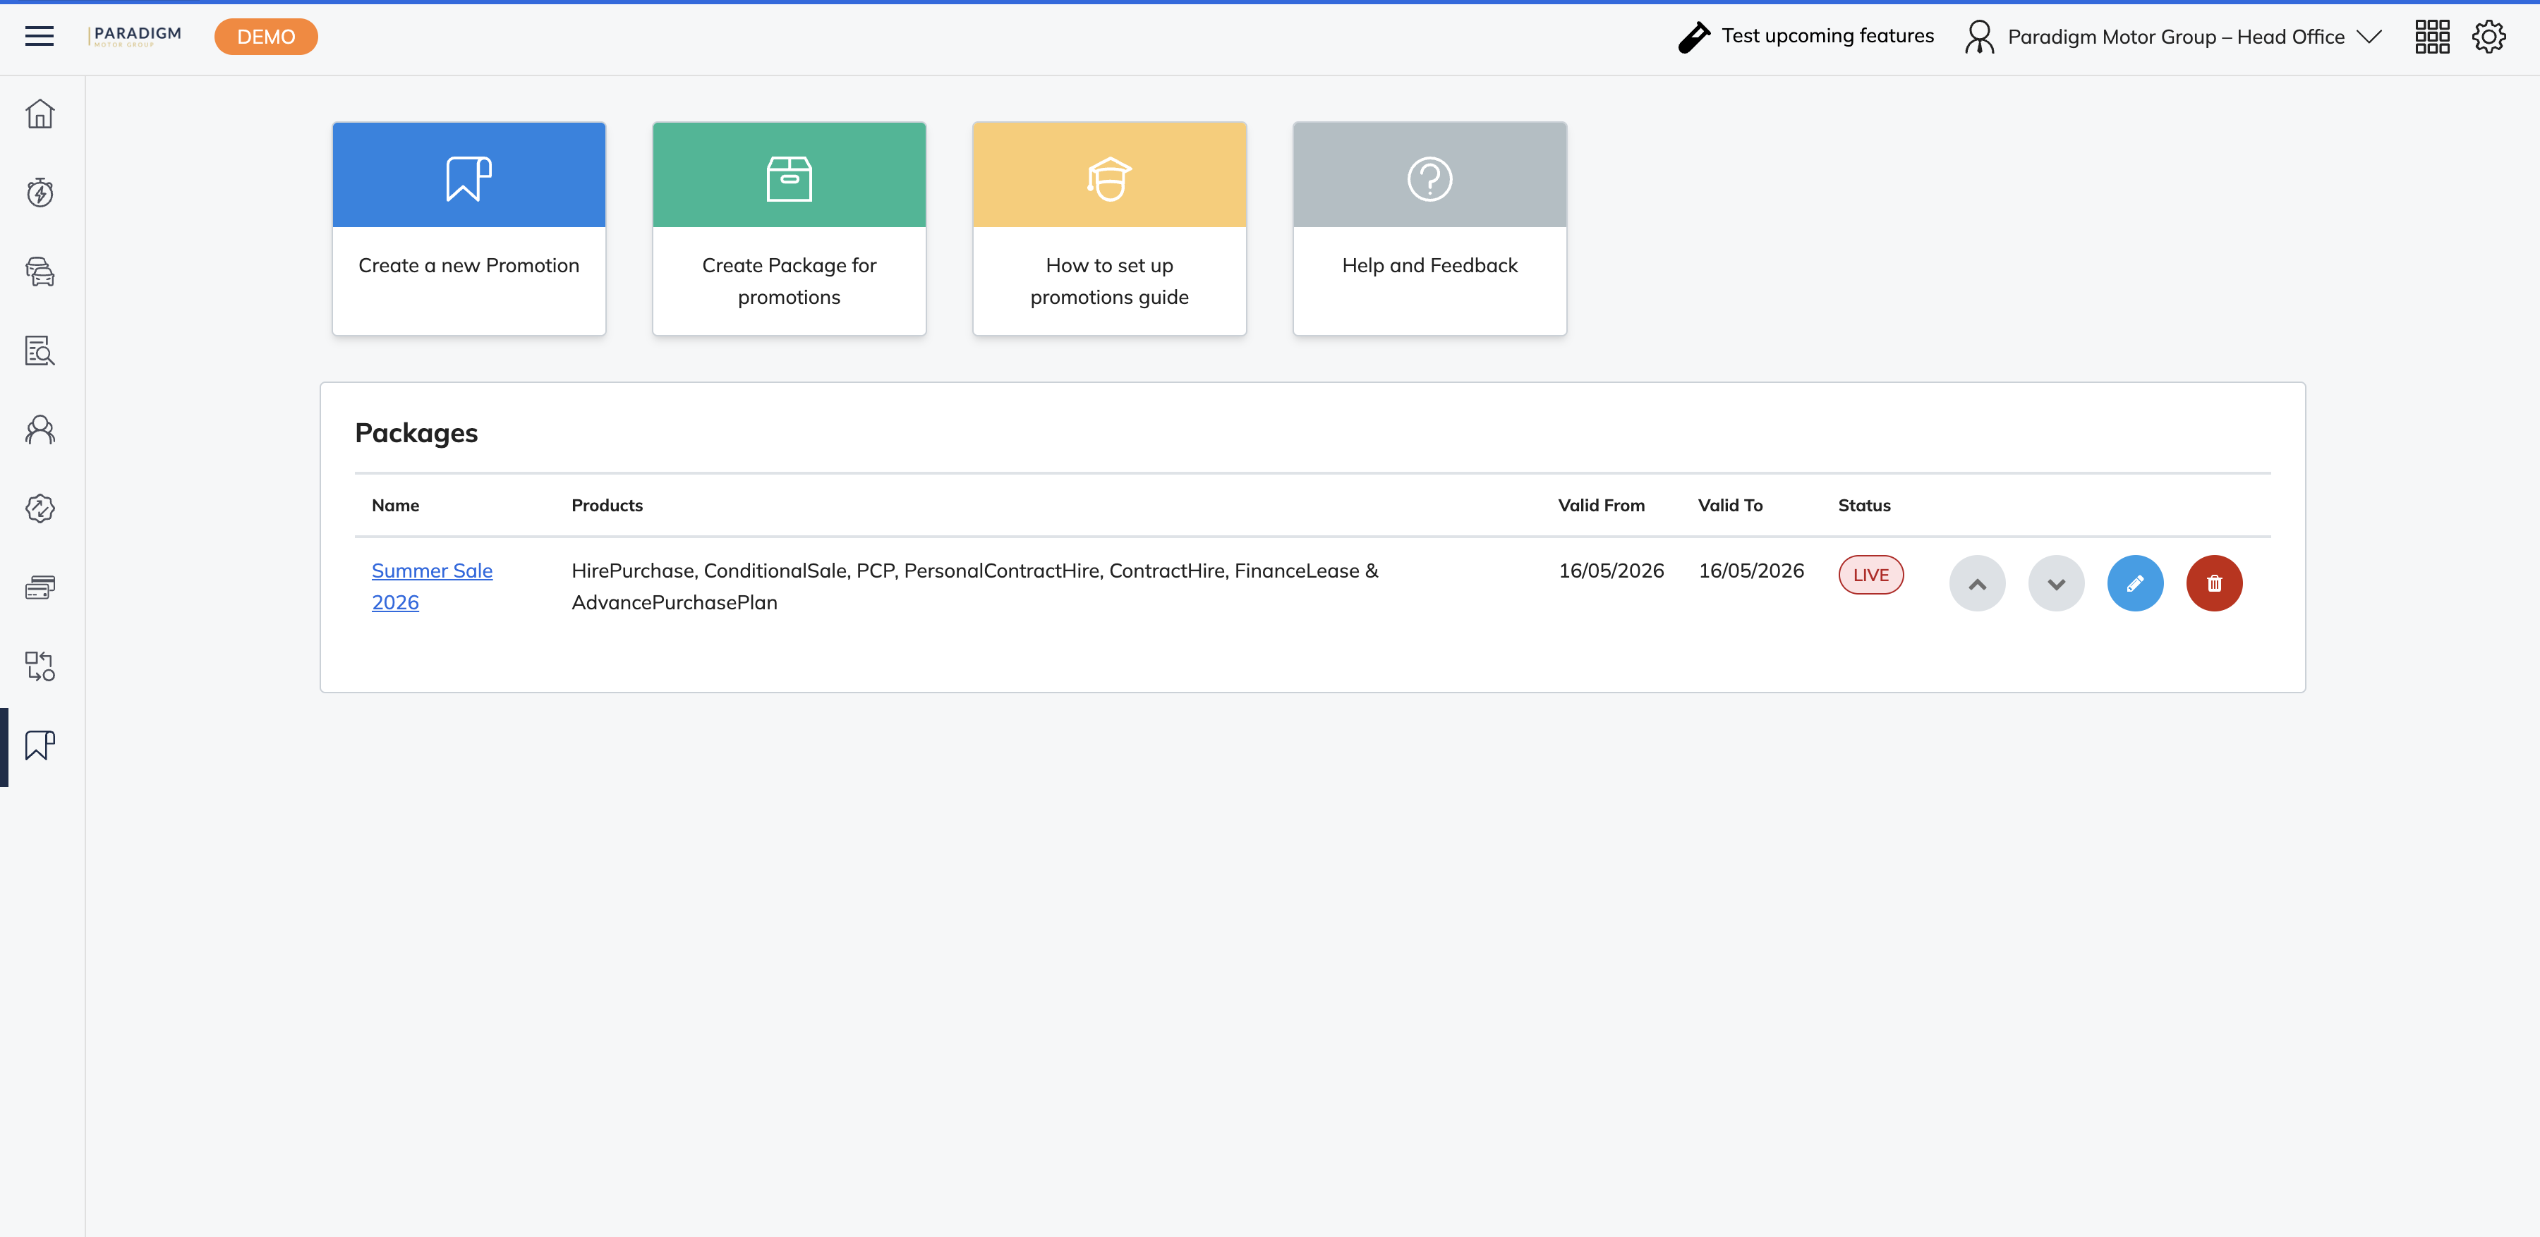The image size is (2540, 1237).
Task: Click the Name column header
Action: pos(395,506)
